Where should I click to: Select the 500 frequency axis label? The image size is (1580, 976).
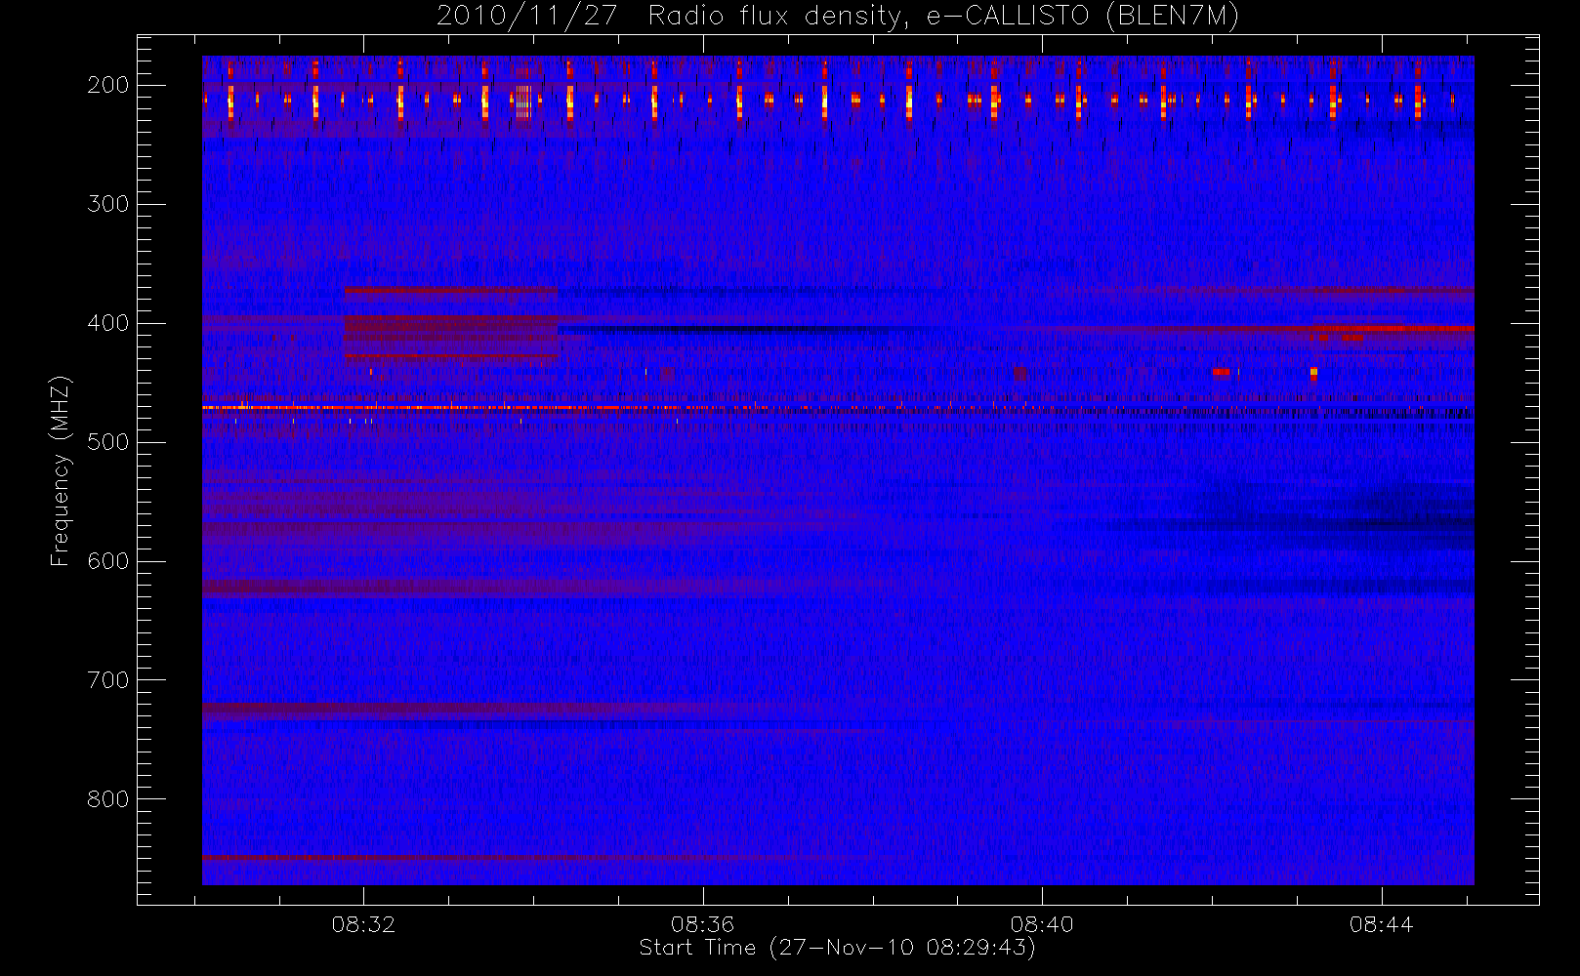[x=107, y=442]
